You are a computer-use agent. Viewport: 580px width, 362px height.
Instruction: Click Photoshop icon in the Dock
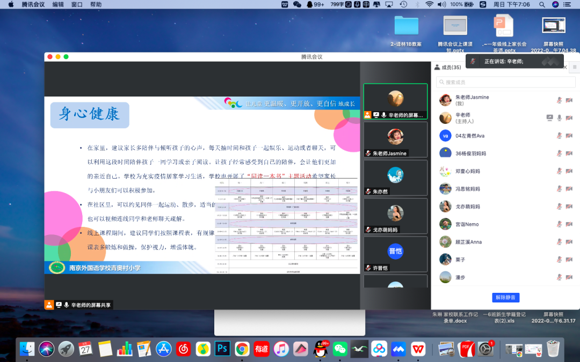pos(222,349)
